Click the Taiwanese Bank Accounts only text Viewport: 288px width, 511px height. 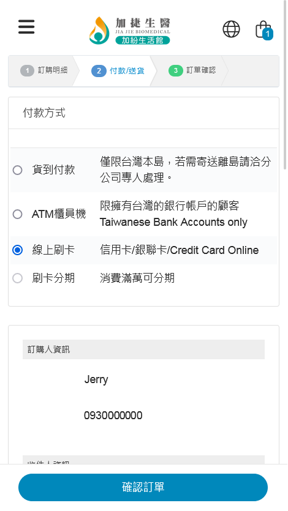coord(173,222)
